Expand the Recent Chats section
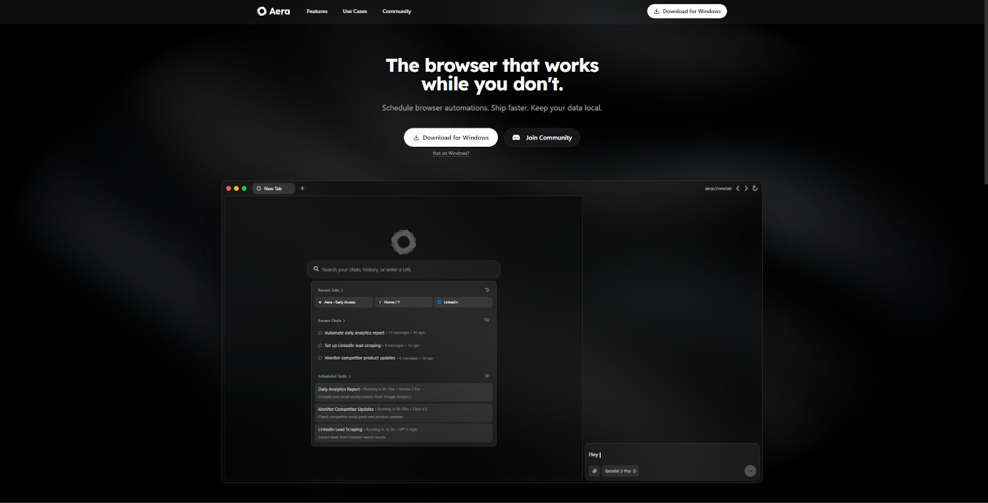Viewport: 988px width, 503px height. pos(331,321)
